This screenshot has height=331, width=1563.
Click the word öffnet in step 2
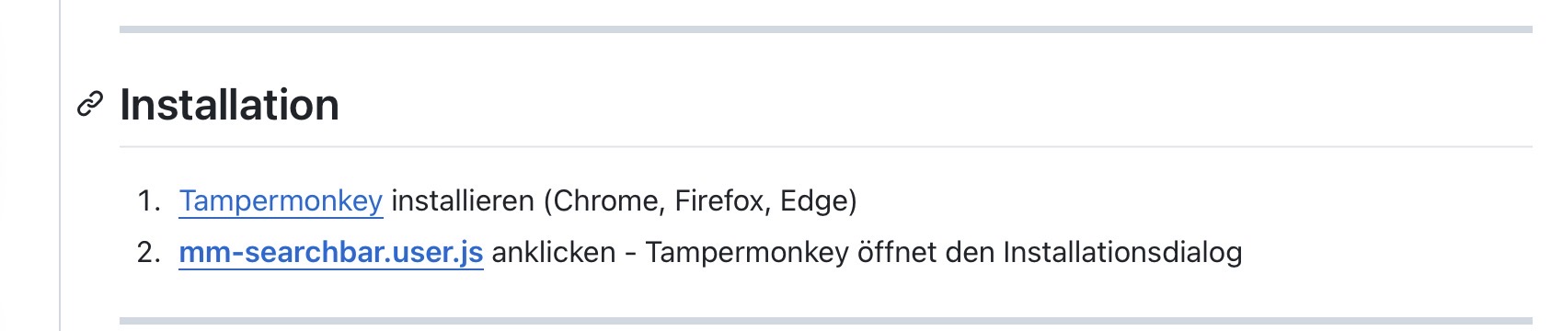[898, 252]
